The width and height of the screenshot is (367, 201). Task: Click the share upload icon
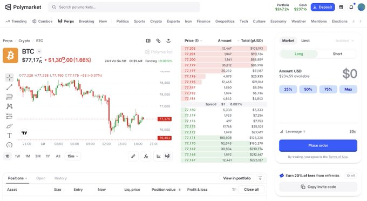168,41
